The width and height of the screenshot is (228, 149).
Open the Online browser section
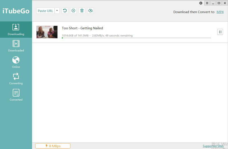tap(16, 62)
